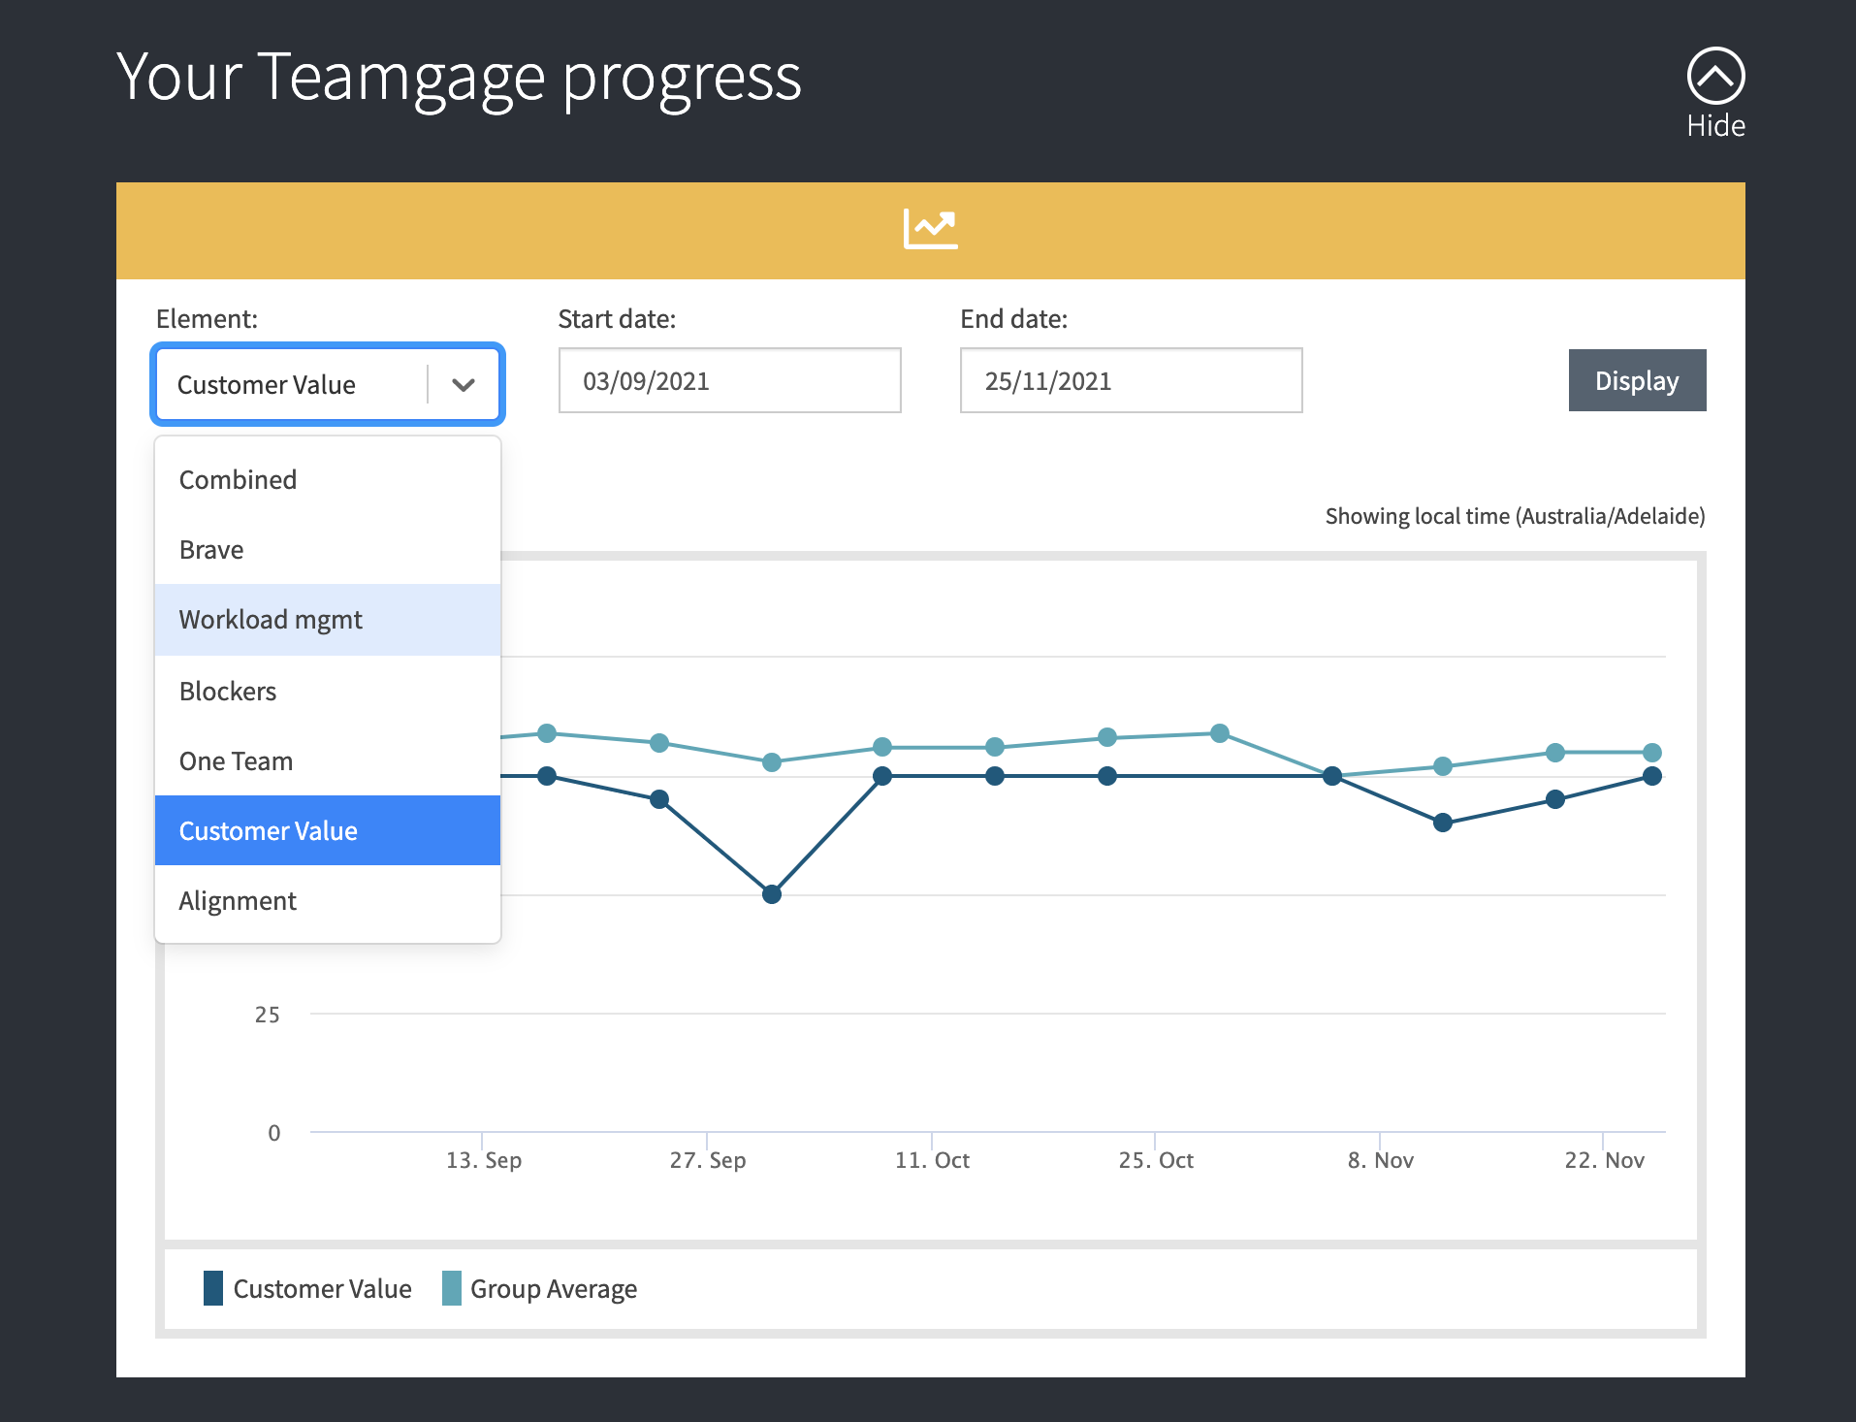Select Combined from the element list
Viewport: 1856px width, 1422px height.
click(328, 479)
